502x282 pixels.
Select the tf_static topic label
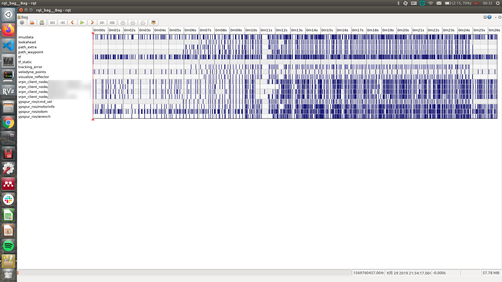coord(25,62)
